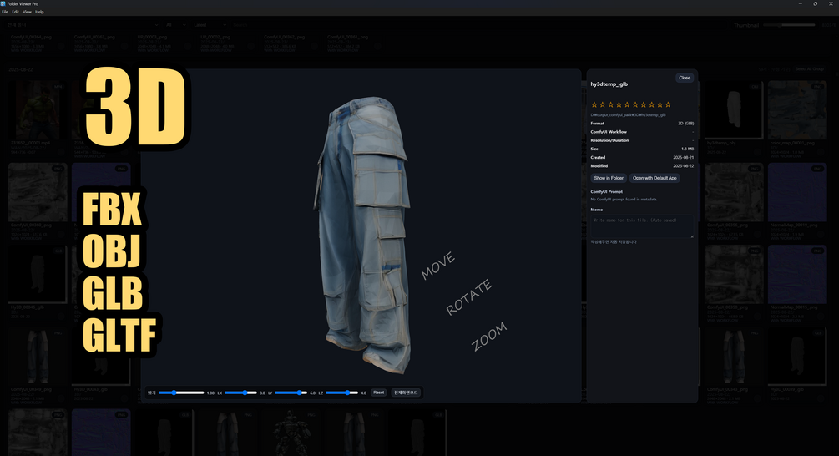
Task: Adjust the 밝기 brightness slider
Action: [x=181, y=393]
